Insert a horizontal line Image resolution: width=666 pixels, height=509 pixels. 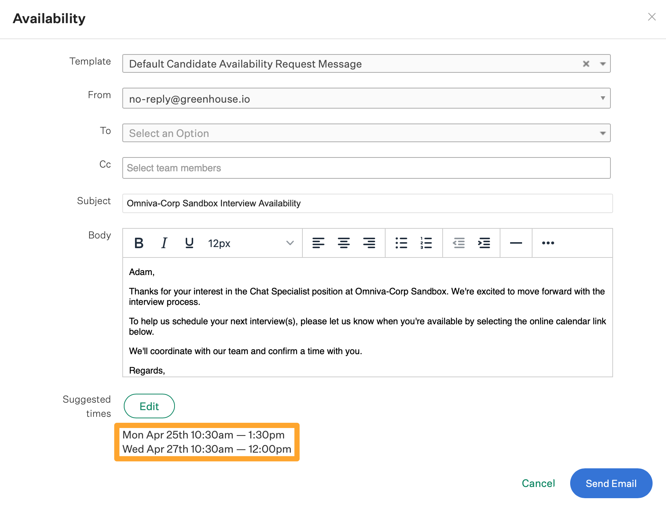(516, 243)
